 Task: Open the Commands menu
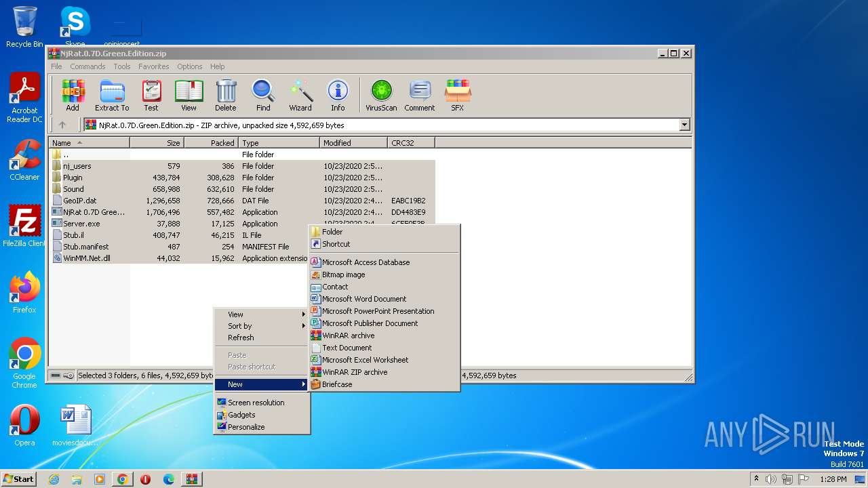coord(87,66)
